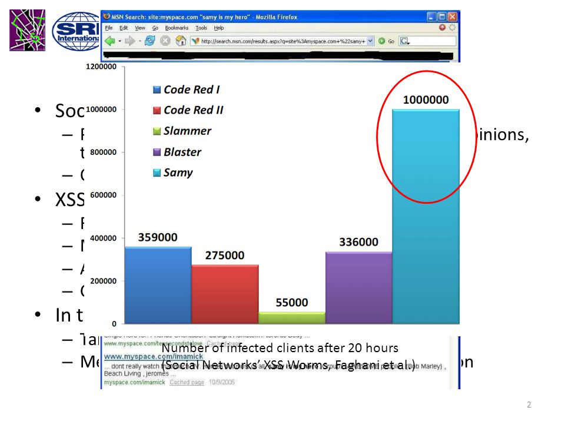The image size is (565, 424).
Task: Open the File menu
Action: tap(109, 28)
